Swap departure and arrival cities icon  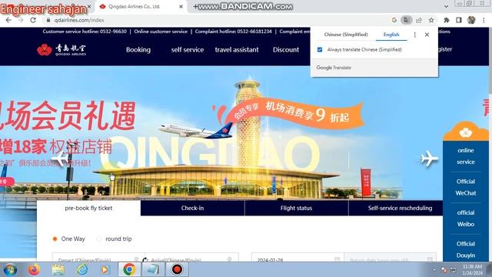pos(145,259)
